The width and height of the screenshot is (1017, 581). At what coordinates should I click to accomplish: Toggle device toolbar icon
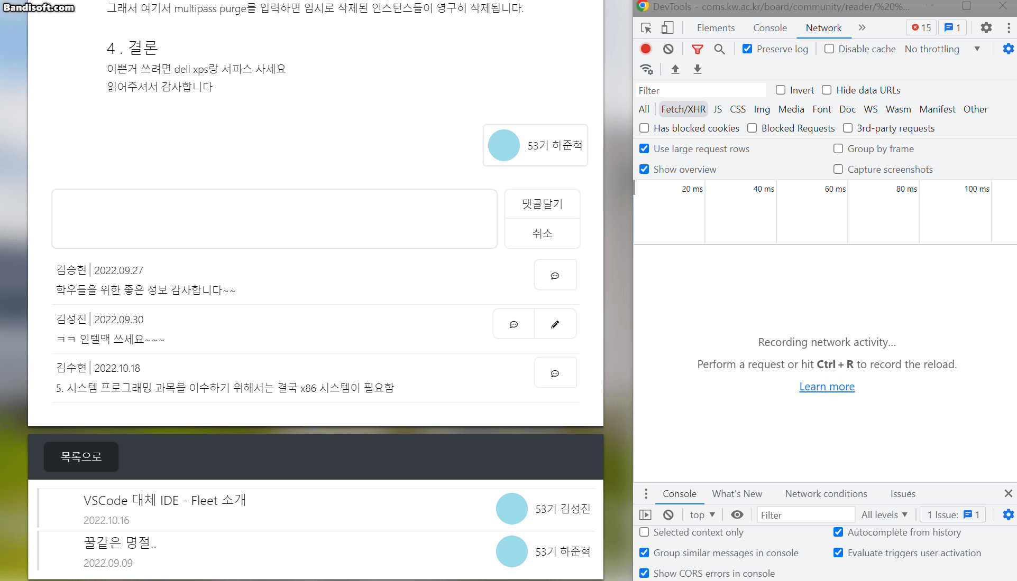(667, 27)
